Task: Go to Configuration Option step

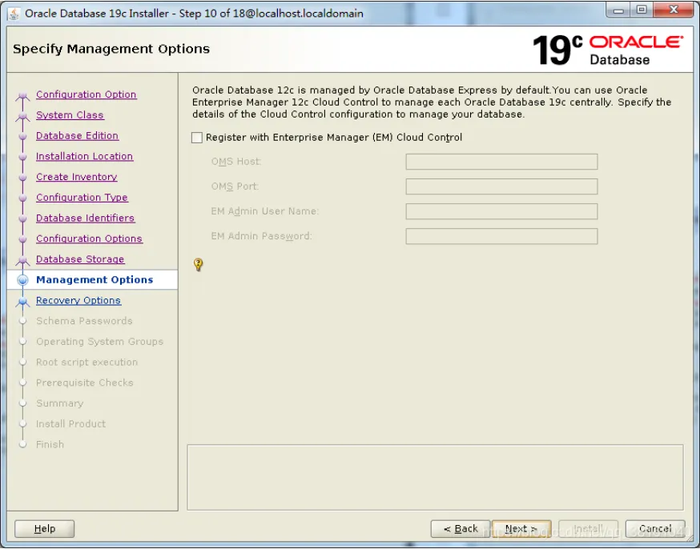Action: click(86, 94)
